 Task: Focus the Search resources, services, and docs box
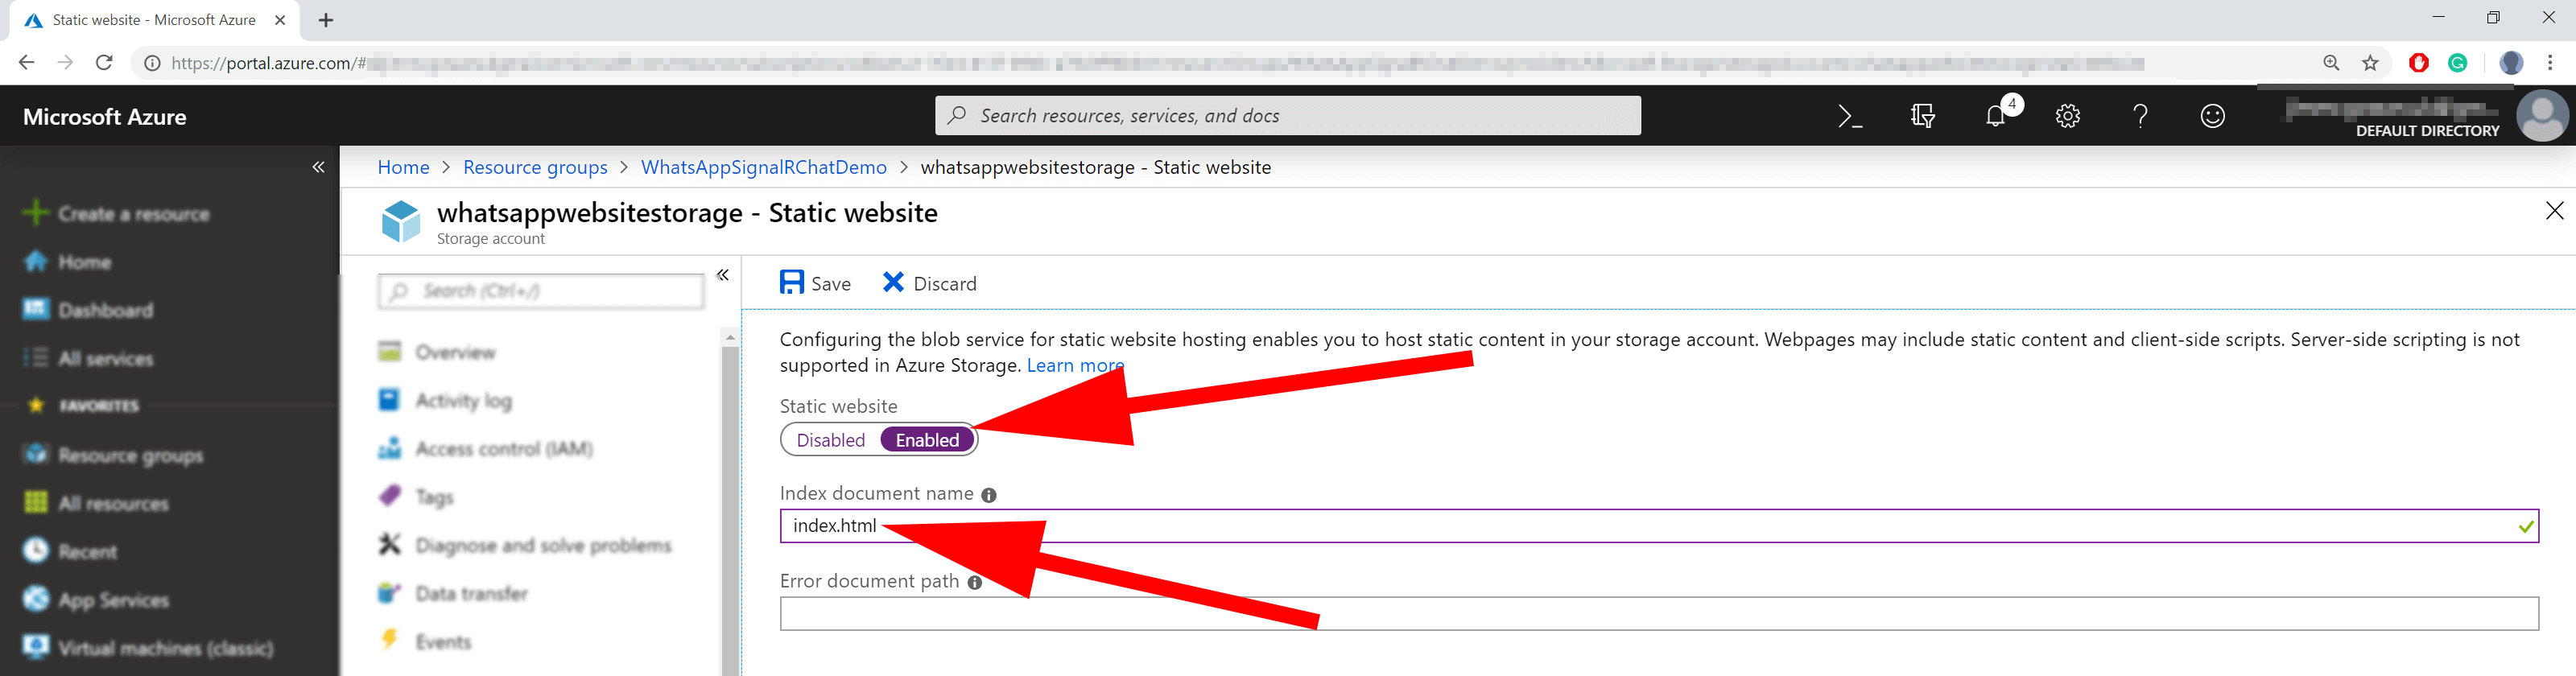(x=1288, y=115)
